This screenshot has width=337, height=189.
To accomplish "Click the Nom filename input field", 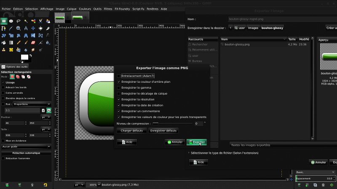I will 282,19.
